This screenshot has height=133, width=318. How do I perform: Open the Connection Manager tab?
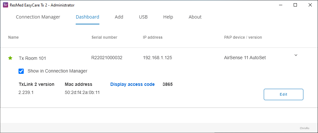click(38, 17)
